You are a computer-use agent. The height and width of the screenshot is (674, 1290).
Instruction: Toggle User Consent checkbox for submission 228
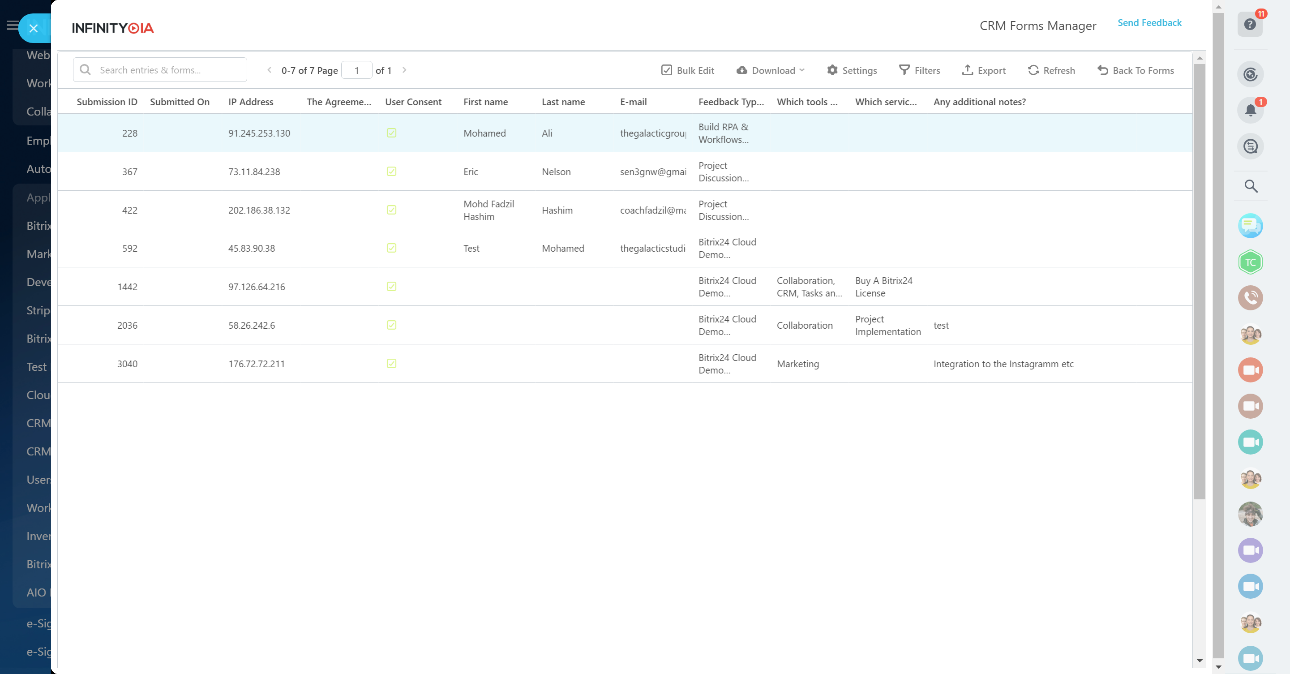click(391, 133)
